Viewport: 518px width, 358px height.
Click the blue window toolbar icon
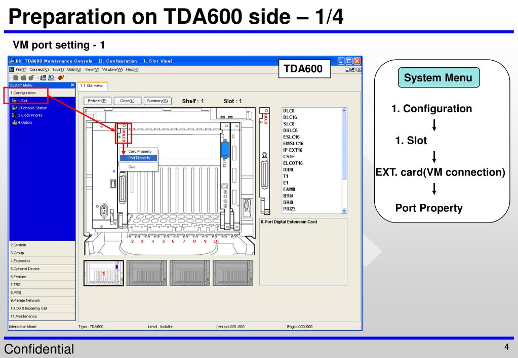(43, 77)
